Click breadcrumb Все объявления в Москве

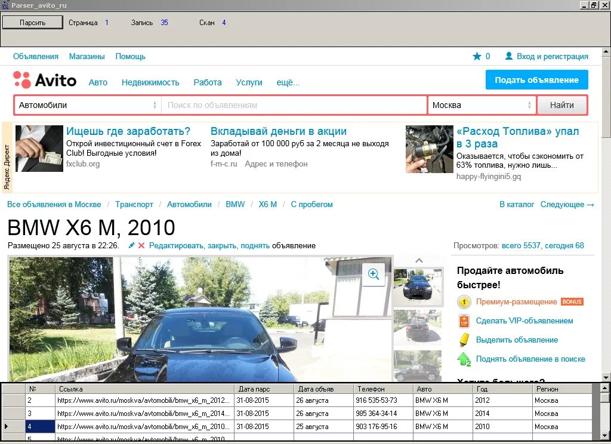click(54, 205)
